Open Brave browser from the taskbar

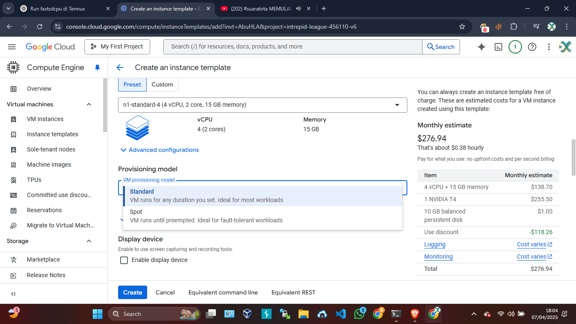[415, 314]
